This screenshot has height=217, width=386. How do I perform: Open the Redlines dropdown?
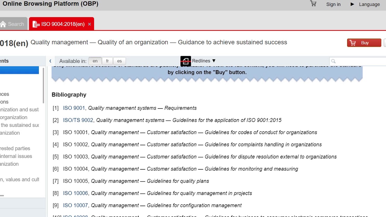(204, 61)
